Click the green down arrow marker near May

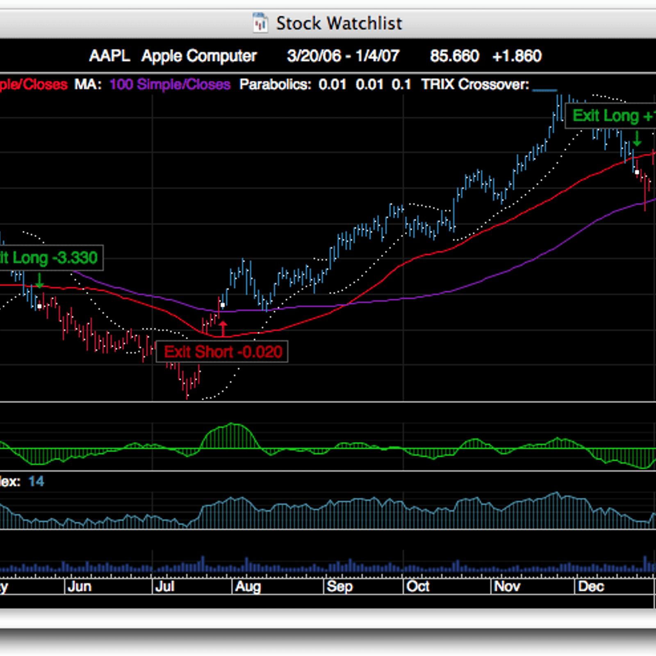[x=39, y=281]
